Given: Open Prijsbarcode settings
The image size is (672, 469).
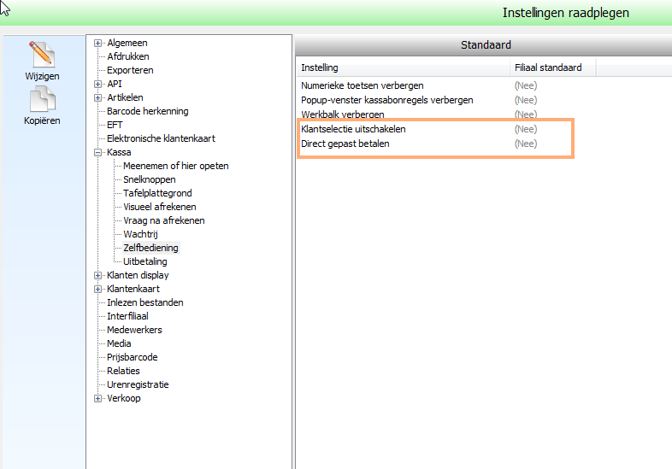Looking at the screenshot, I should pos(132,358).
